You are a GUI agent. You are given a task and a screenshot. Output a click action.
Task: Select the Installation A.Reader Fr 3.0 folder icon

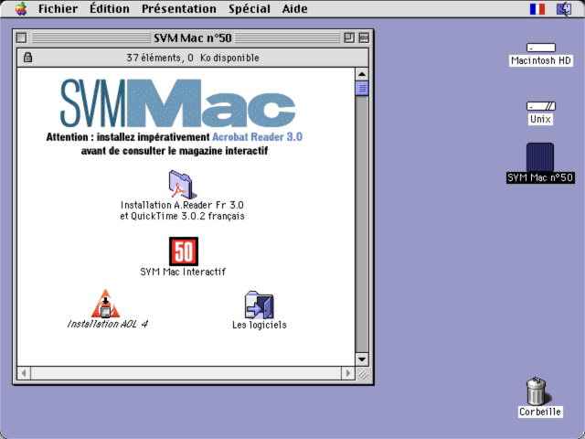coord(181,185)
